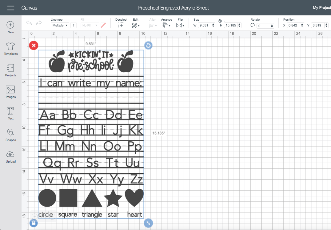
Task: Open the Templates panel
Action: 10,49
